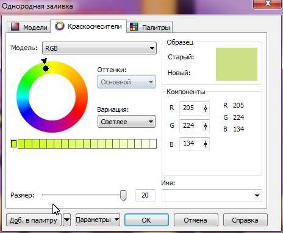Open the Параметры dropdown button
Viewport: 283px width, 233px height.
point(98,220)
